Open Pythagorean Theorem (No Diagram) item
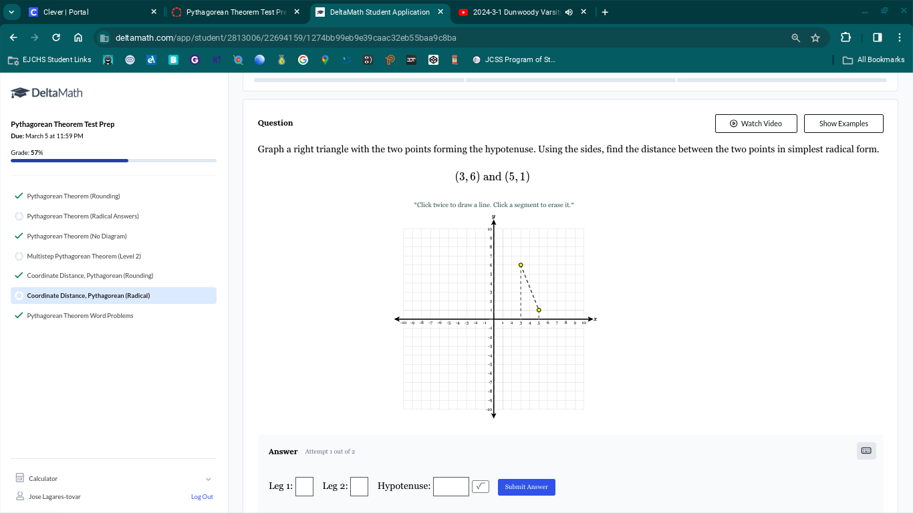 (77, 236)
